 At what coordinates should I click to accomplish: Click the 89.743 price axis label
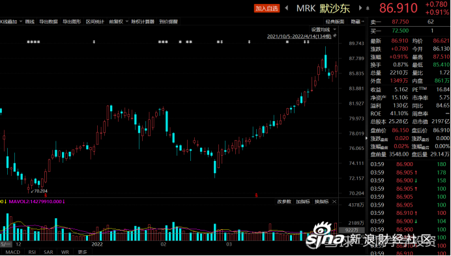click(356, 44)
